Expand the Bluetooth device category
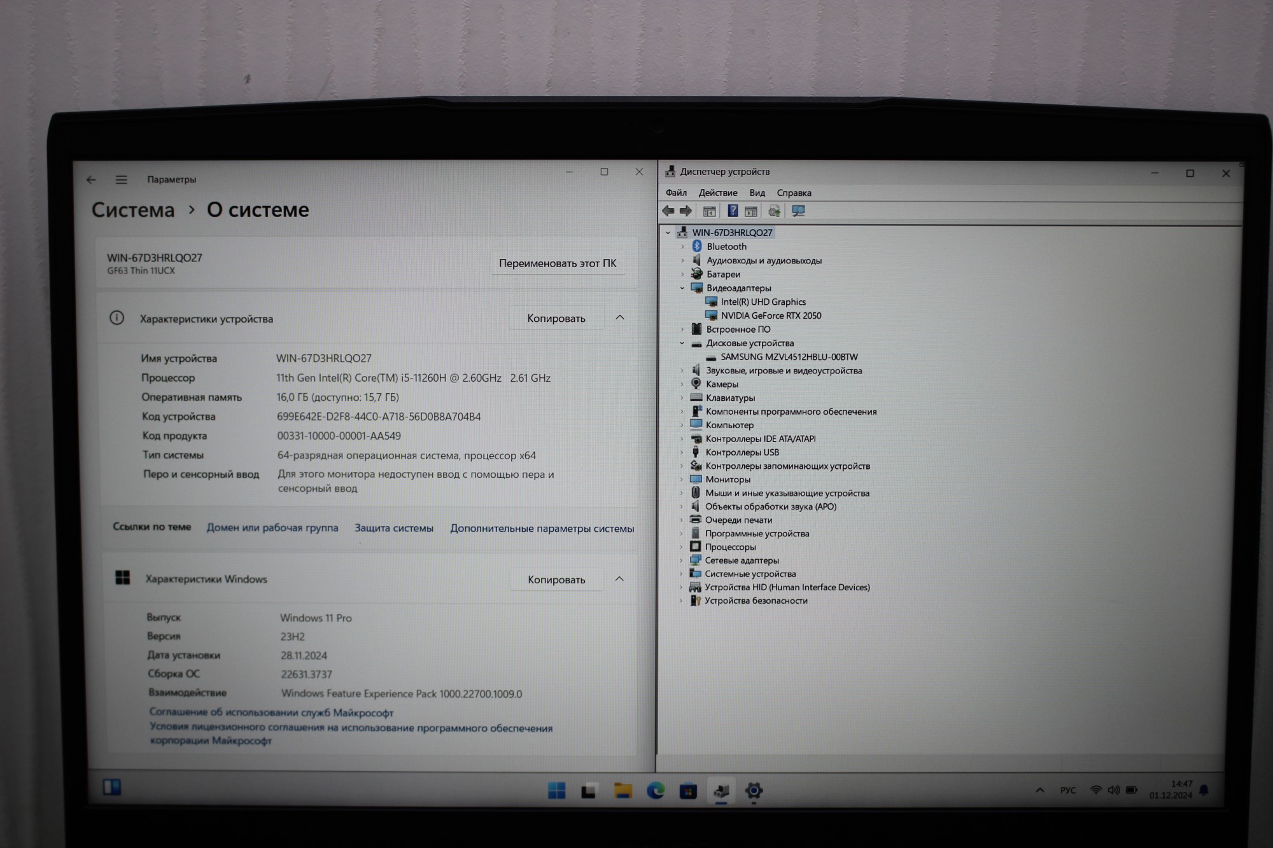 682,246
